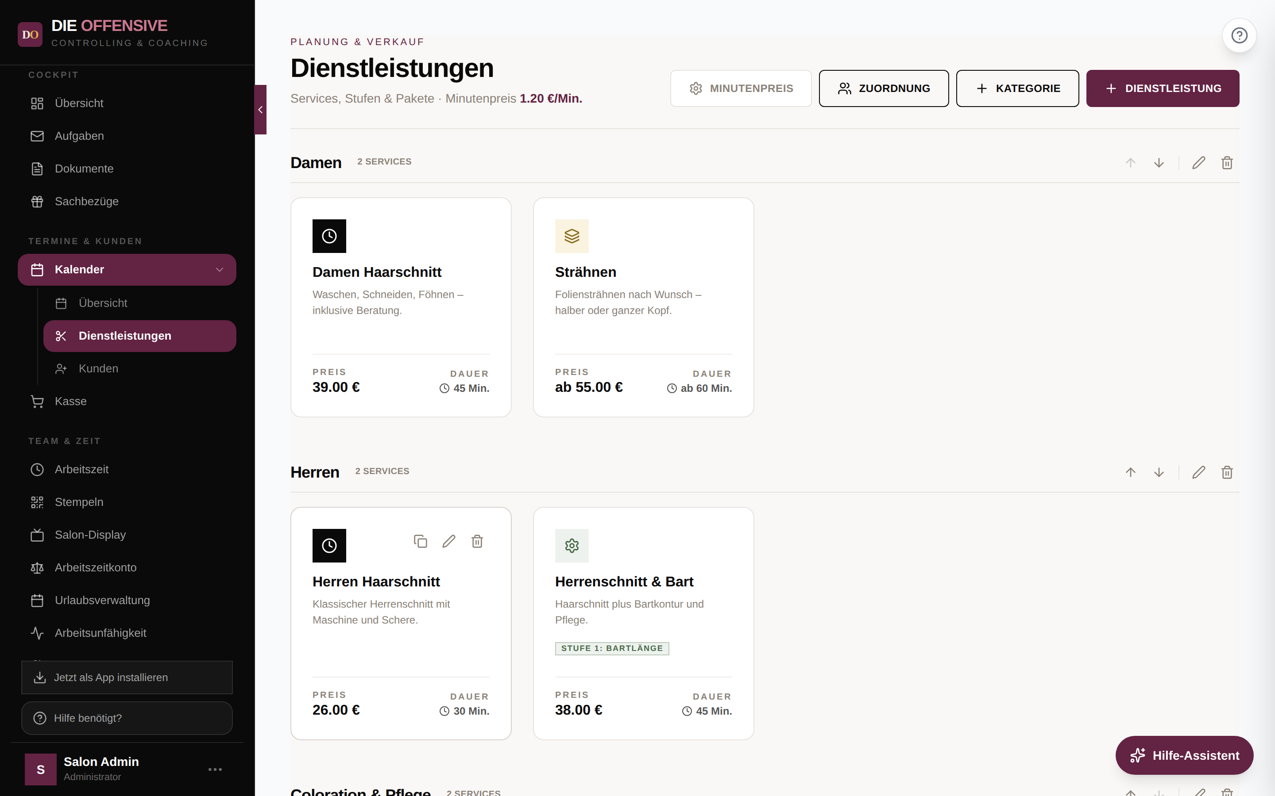Image resolution: width=1275 pixels, height=796 pixels.
Task: Click the DO logo badge
Action: 30,35
